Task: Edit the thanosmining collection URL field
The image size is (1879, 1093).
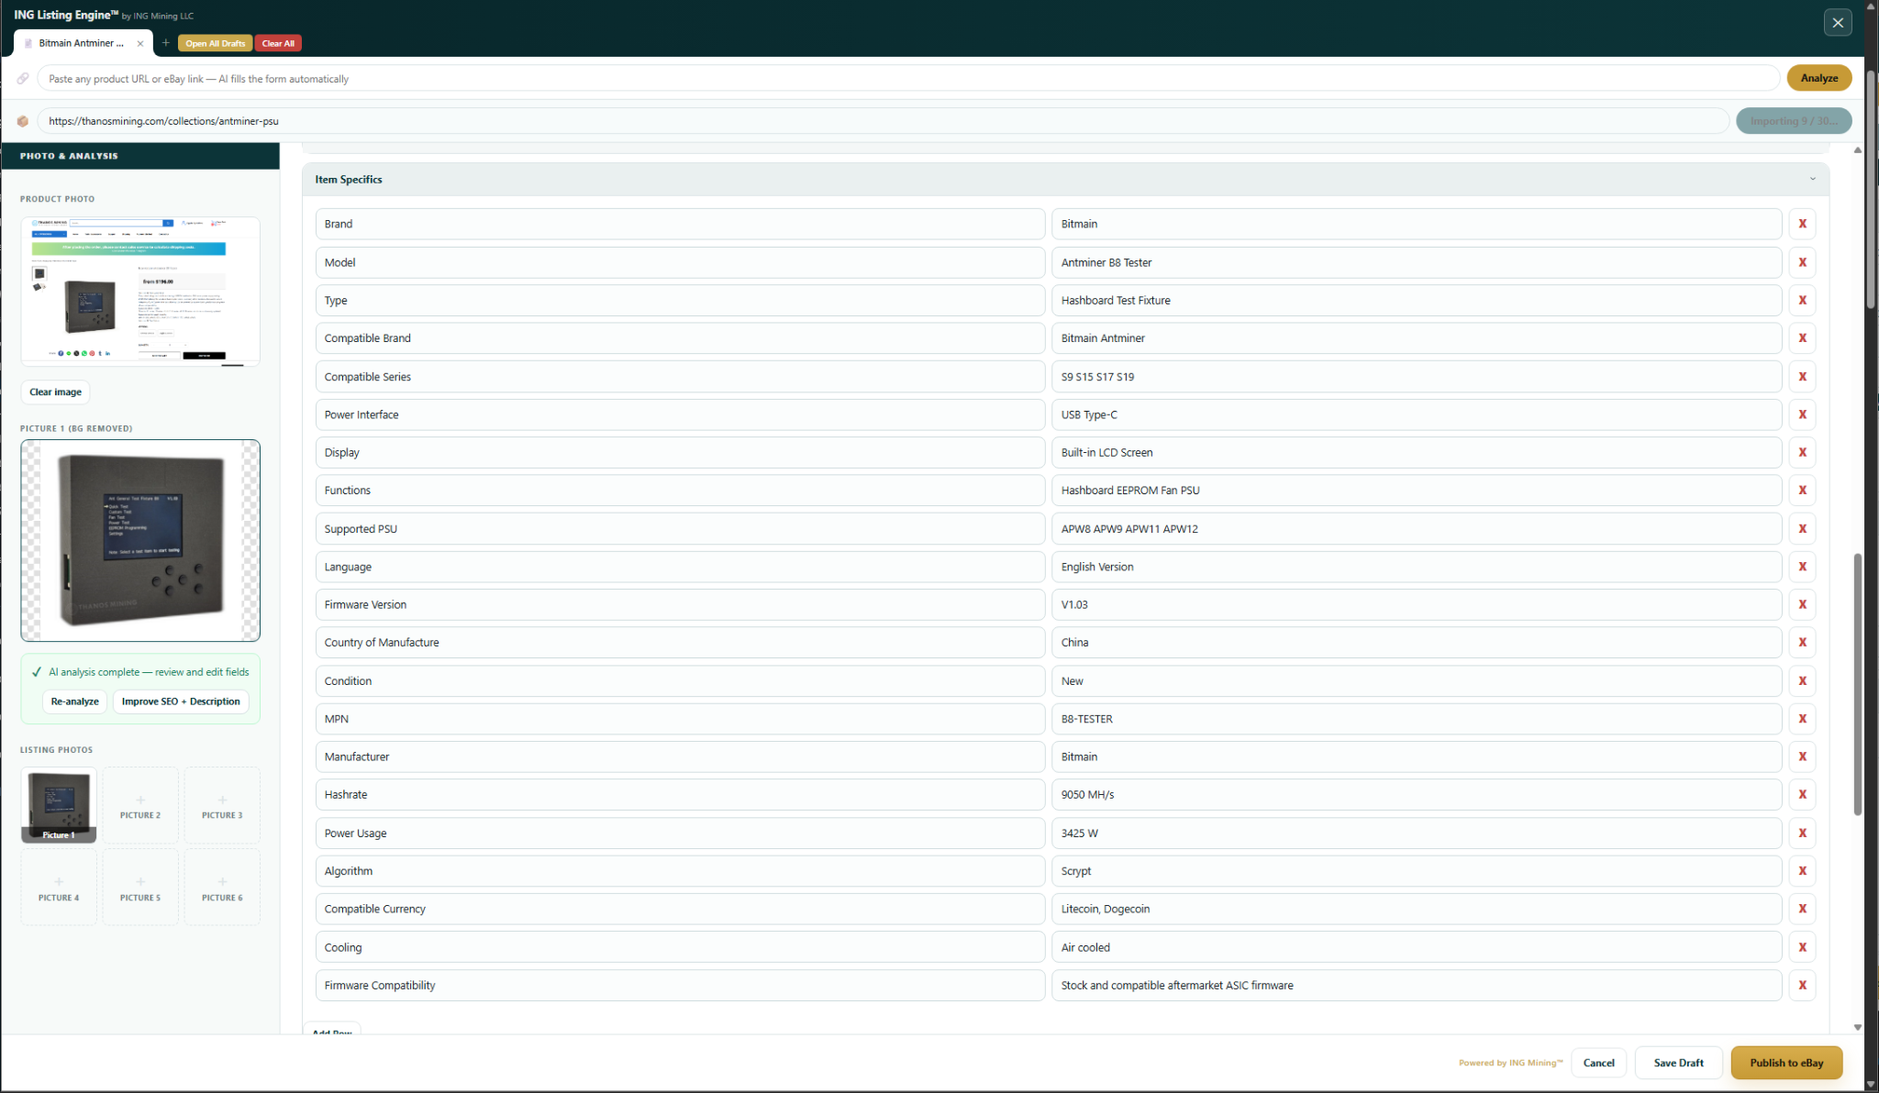Action: 883,121
